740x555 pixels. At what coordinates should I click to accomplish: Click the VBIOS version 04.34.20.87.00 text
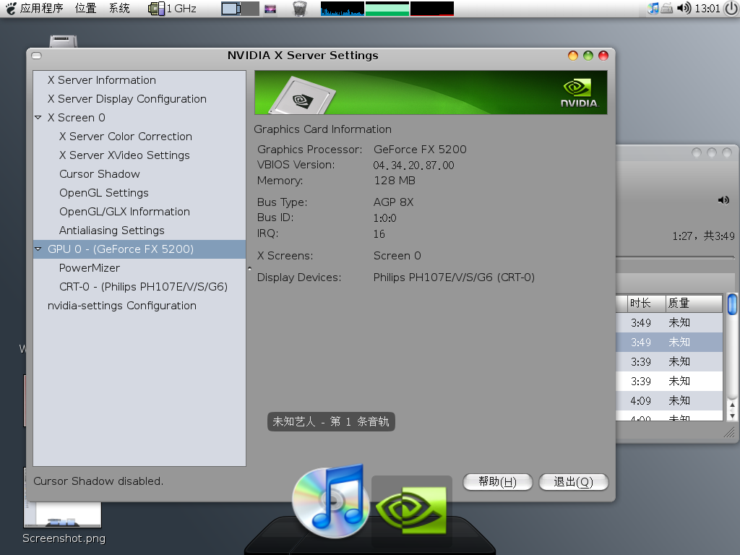(x=413, y=165)
